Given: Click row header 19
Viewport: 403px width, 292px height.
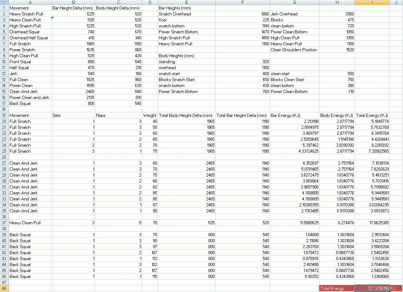Looking at the screenshot, I should 4,115.
